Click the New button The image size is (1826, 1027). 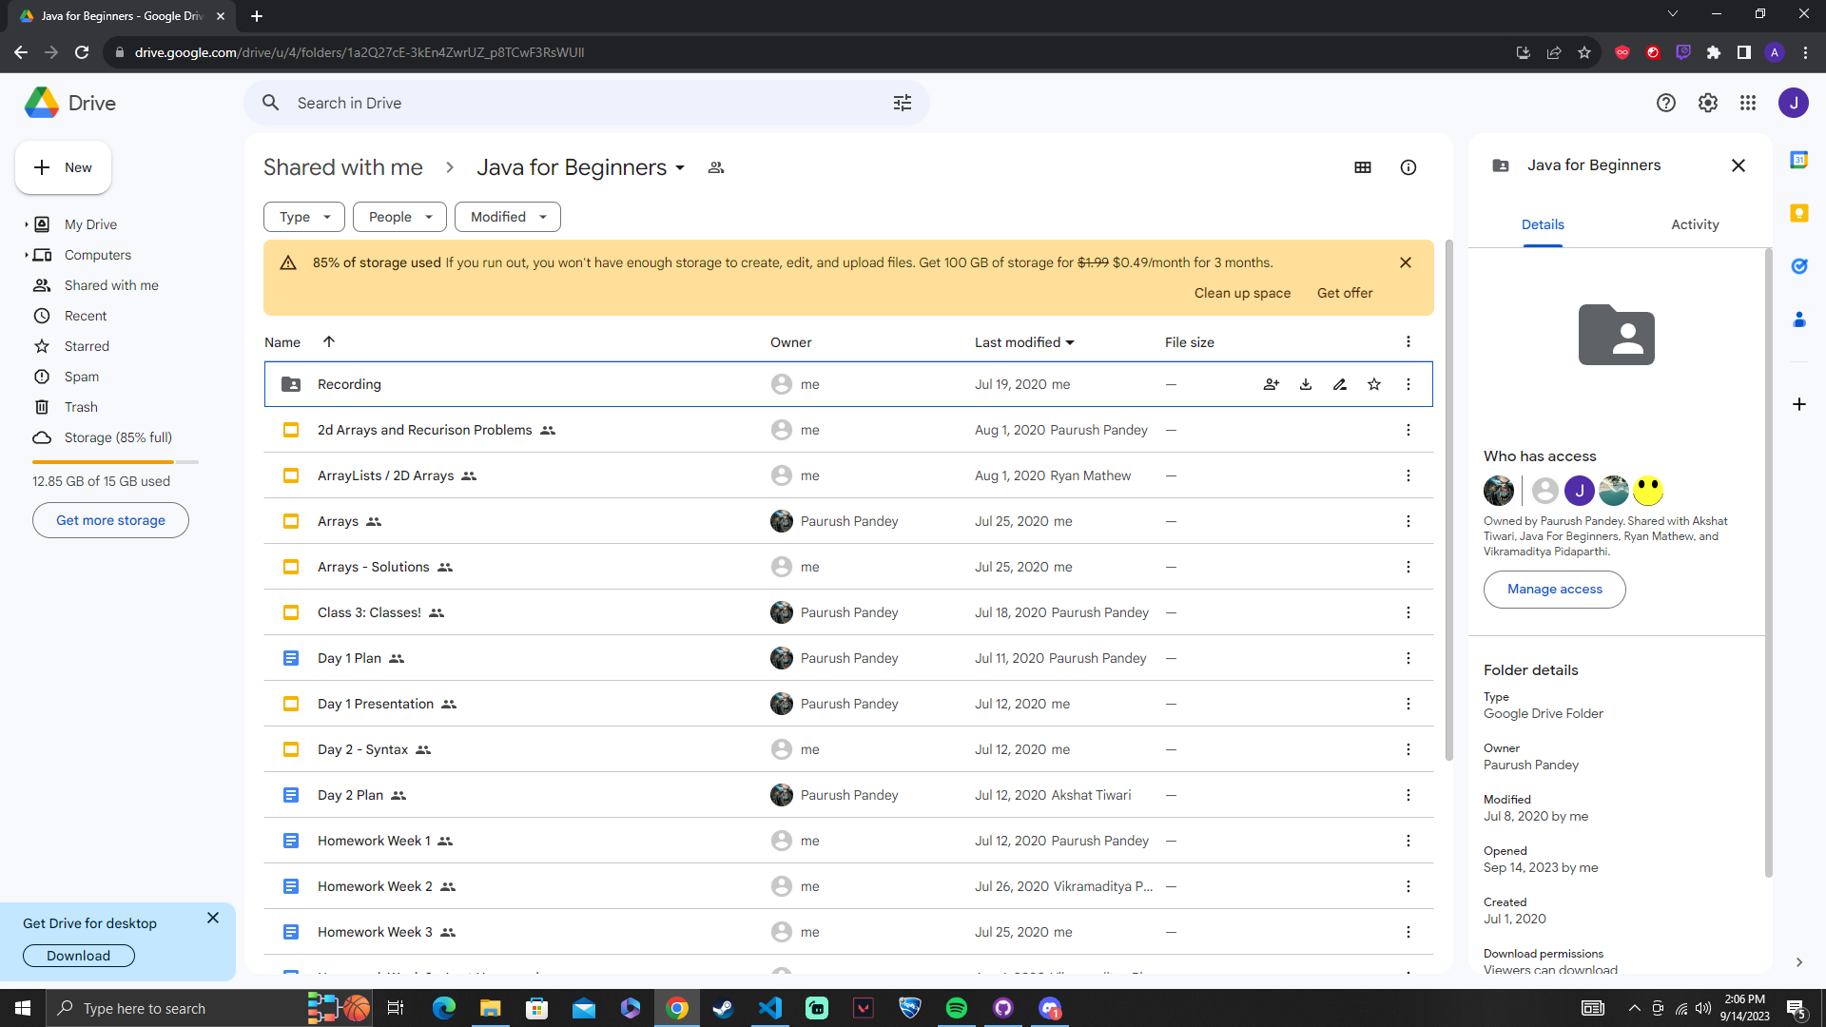click(x=63, y=167)
